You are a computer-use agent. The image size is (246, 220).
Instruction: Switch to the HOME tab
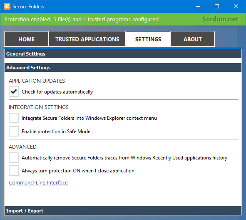[27, 39]
